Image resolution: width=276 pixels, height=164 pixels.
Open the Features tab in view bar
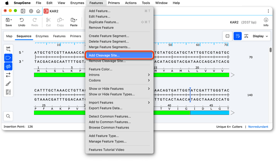pyautogui.click(x=59, y=36)
